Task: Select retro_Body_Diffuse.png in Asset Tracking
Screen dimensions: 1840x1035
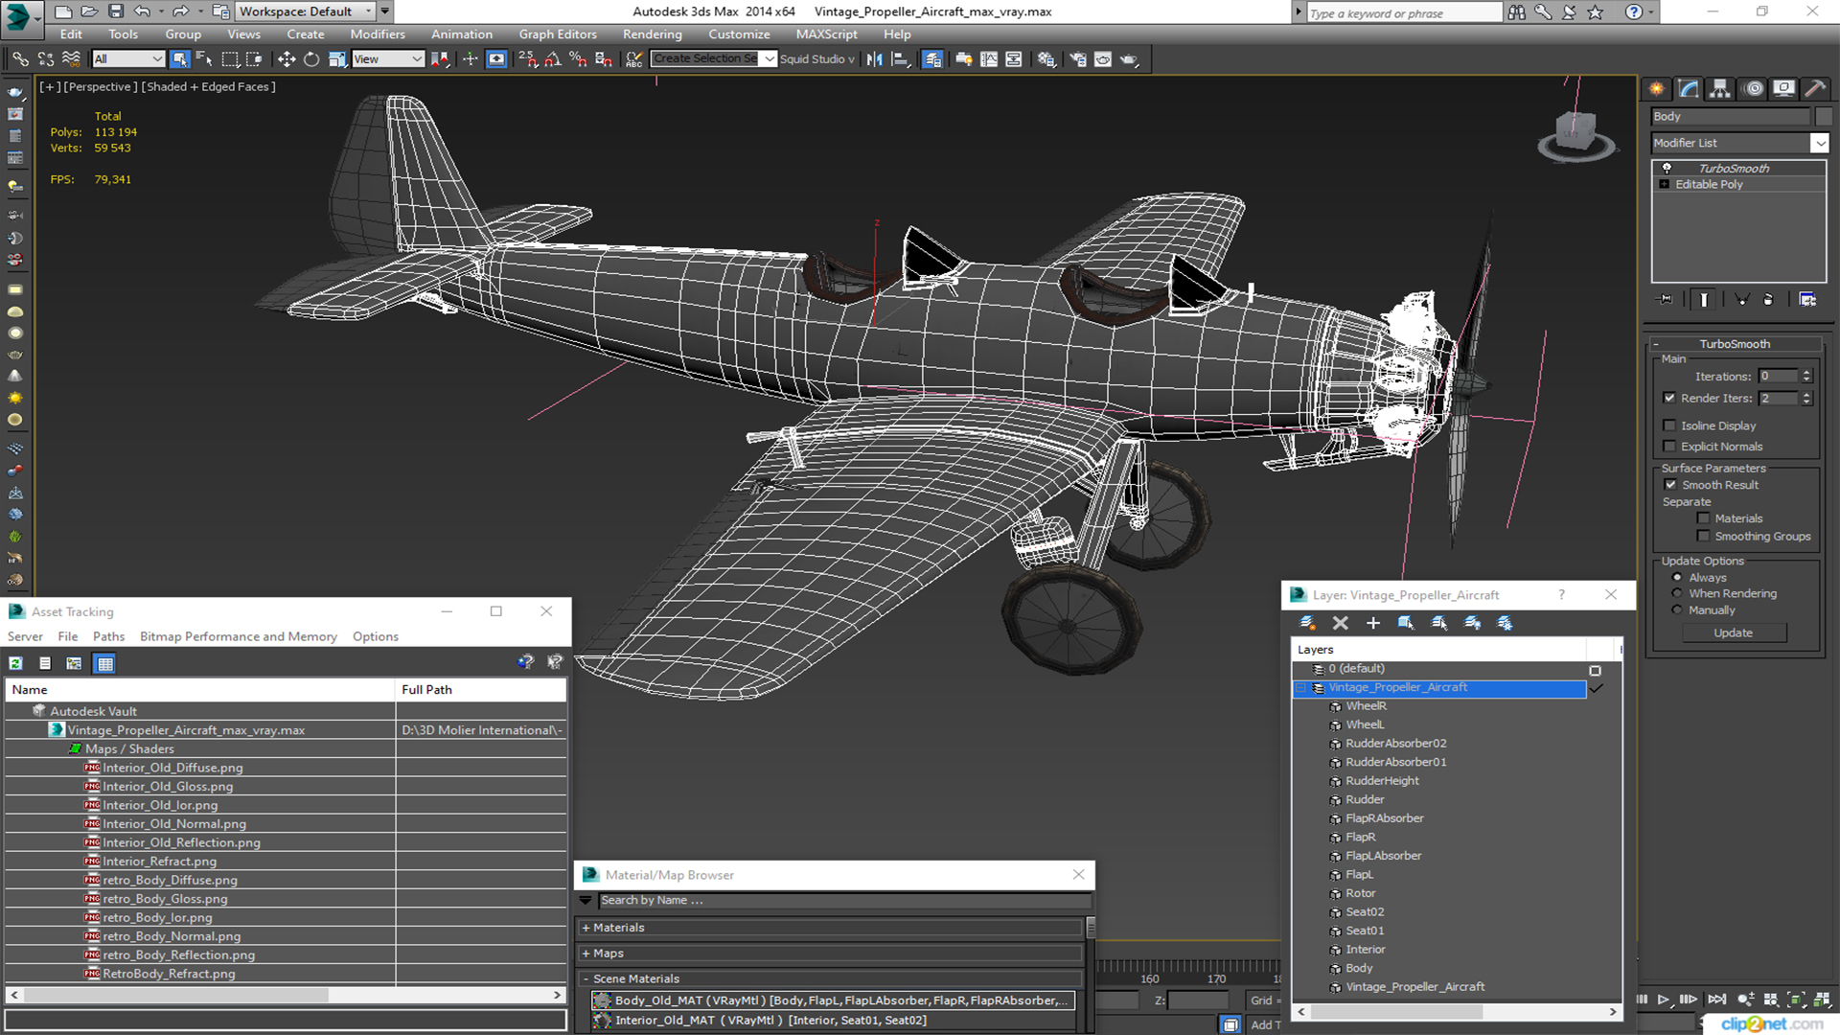Action: 171,880
